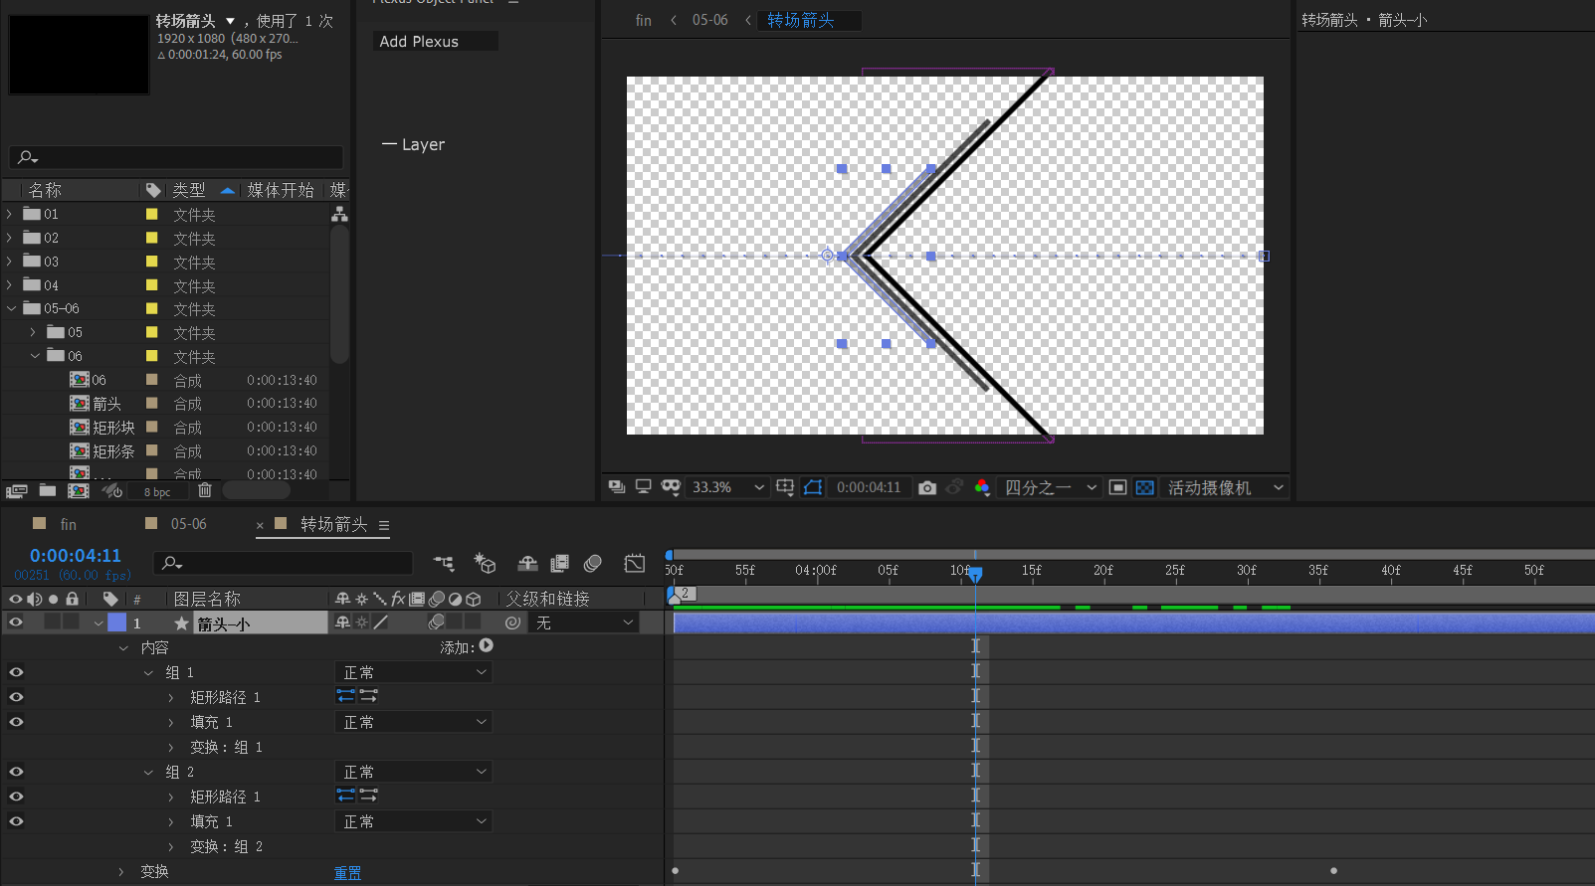The width and height of the screenshot is (1595, 886).
Task: Click fin breadcrumb in composition viewer
Action: [644, 20]
